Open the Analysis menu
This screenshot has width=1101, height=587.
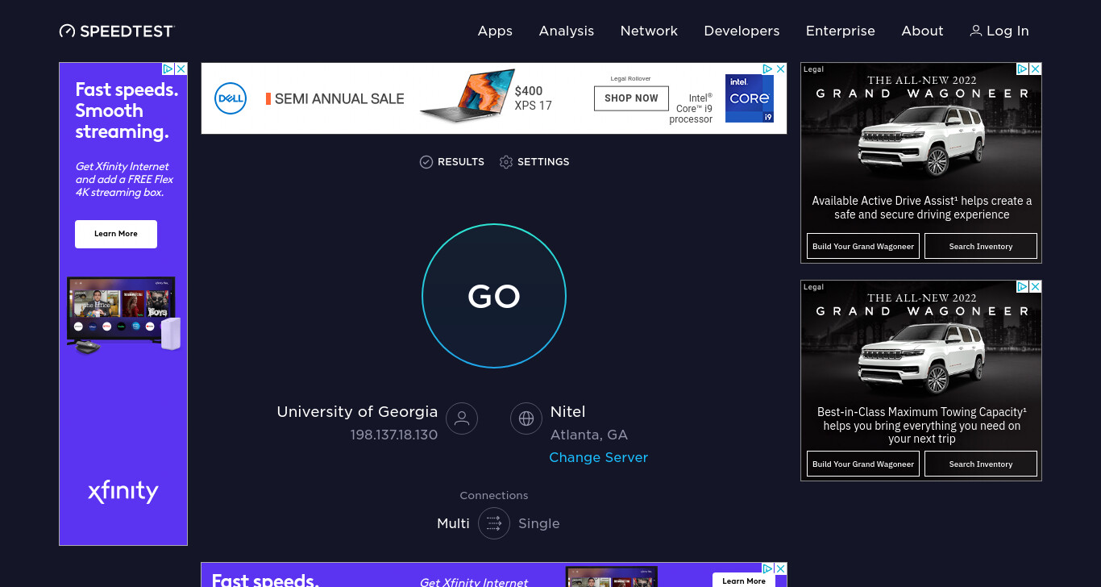pos(567,31)
